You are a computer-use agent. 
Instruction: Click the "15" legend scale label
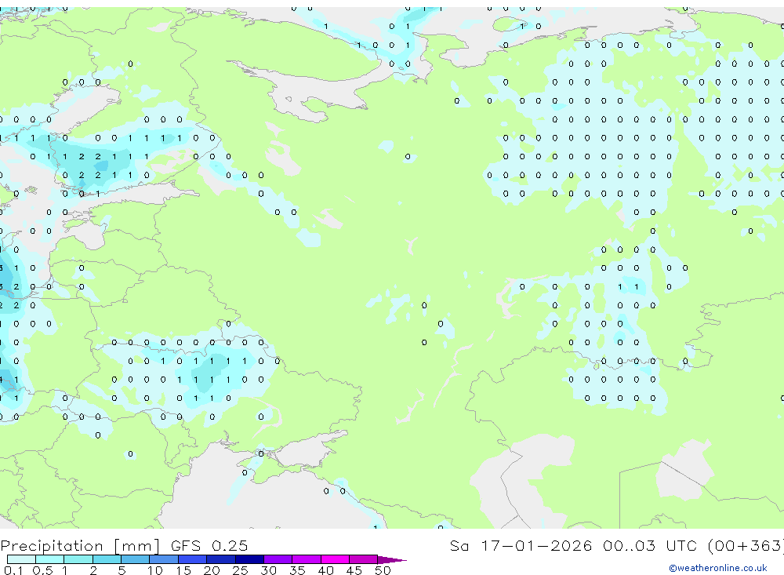[183, 570]
